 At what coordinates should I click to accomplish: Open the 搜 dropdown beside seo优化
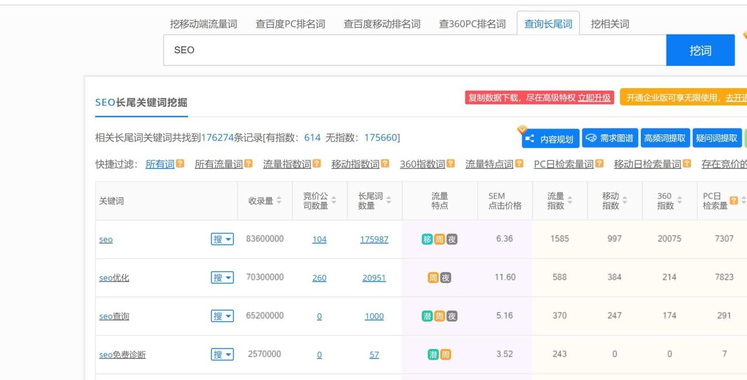pyautogui.click(x=222, y=277)
